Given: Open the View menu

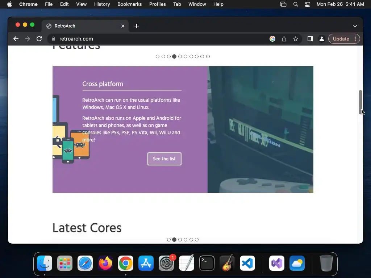Looking at the screenshot, I should [82, 4].
